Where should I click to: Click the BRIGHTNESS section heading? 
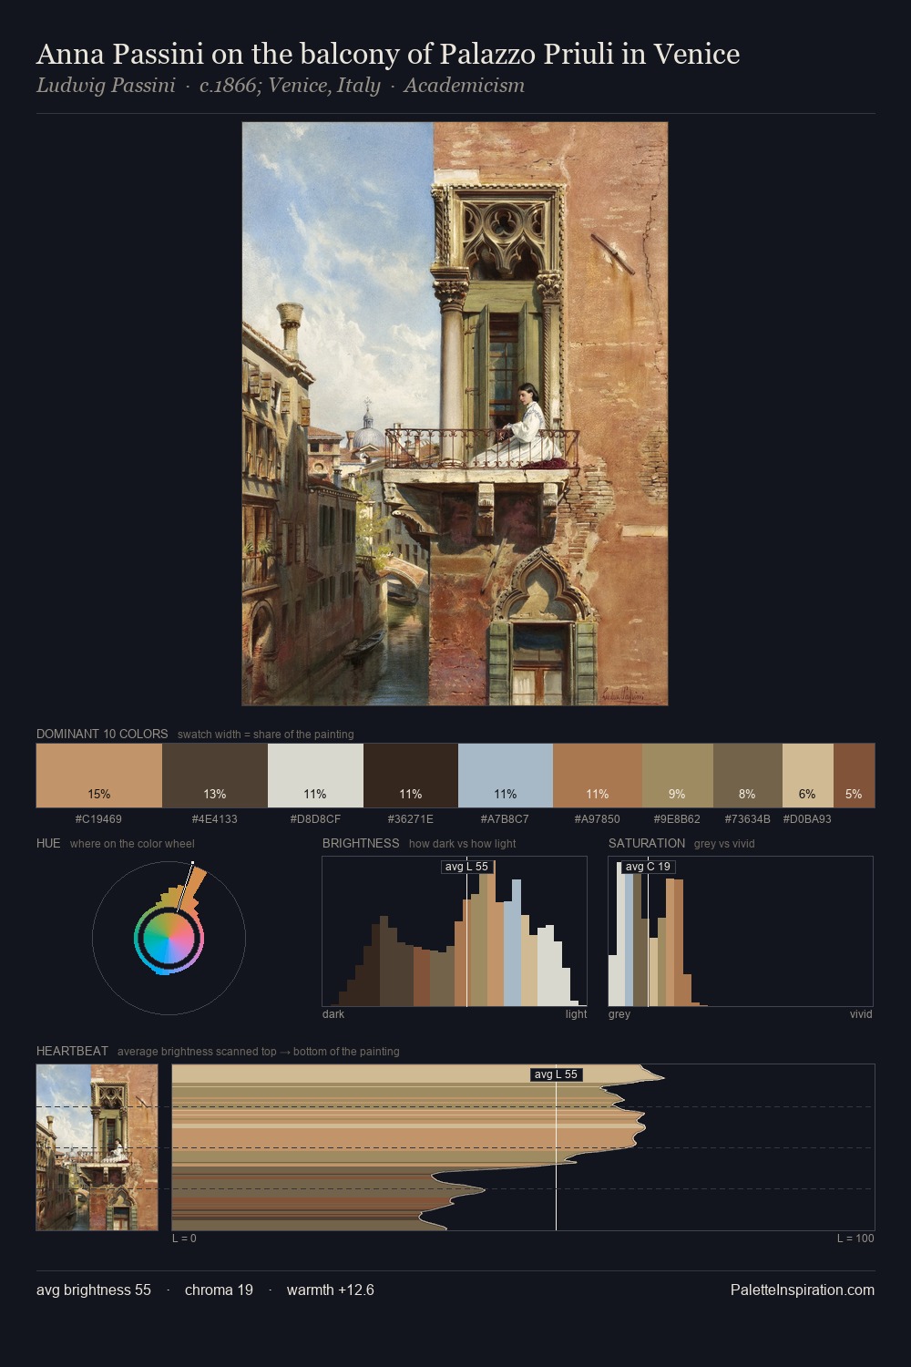pos(361,843)
